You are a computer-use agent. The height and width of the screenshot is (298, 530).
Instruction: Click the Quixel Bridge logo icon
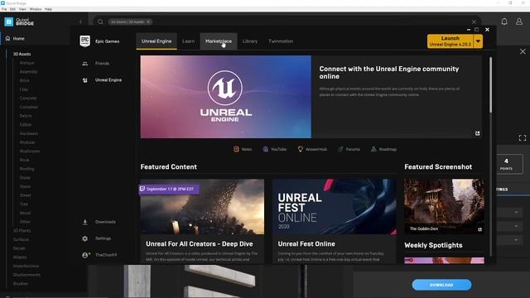click(9, 22)
